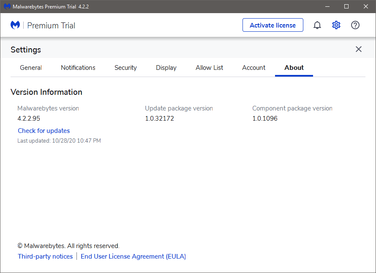
Task: Minimize the Malwarebytes window
Action: [x=327, y=6]
